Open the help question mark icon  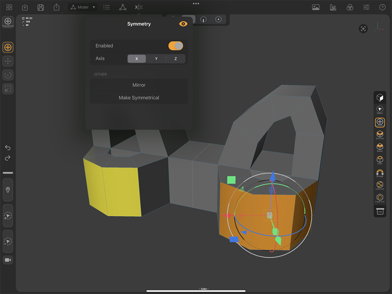click(382, 7)
